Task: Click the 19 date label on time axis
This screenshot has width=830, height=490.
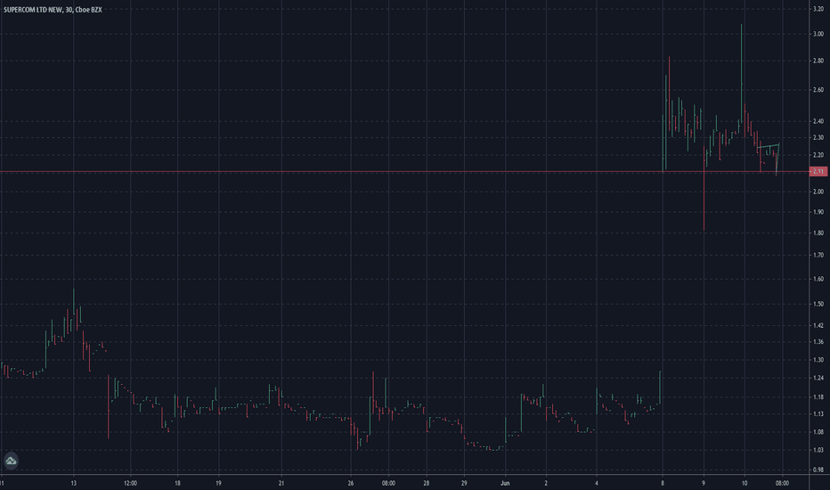Action: coord(218,483)
